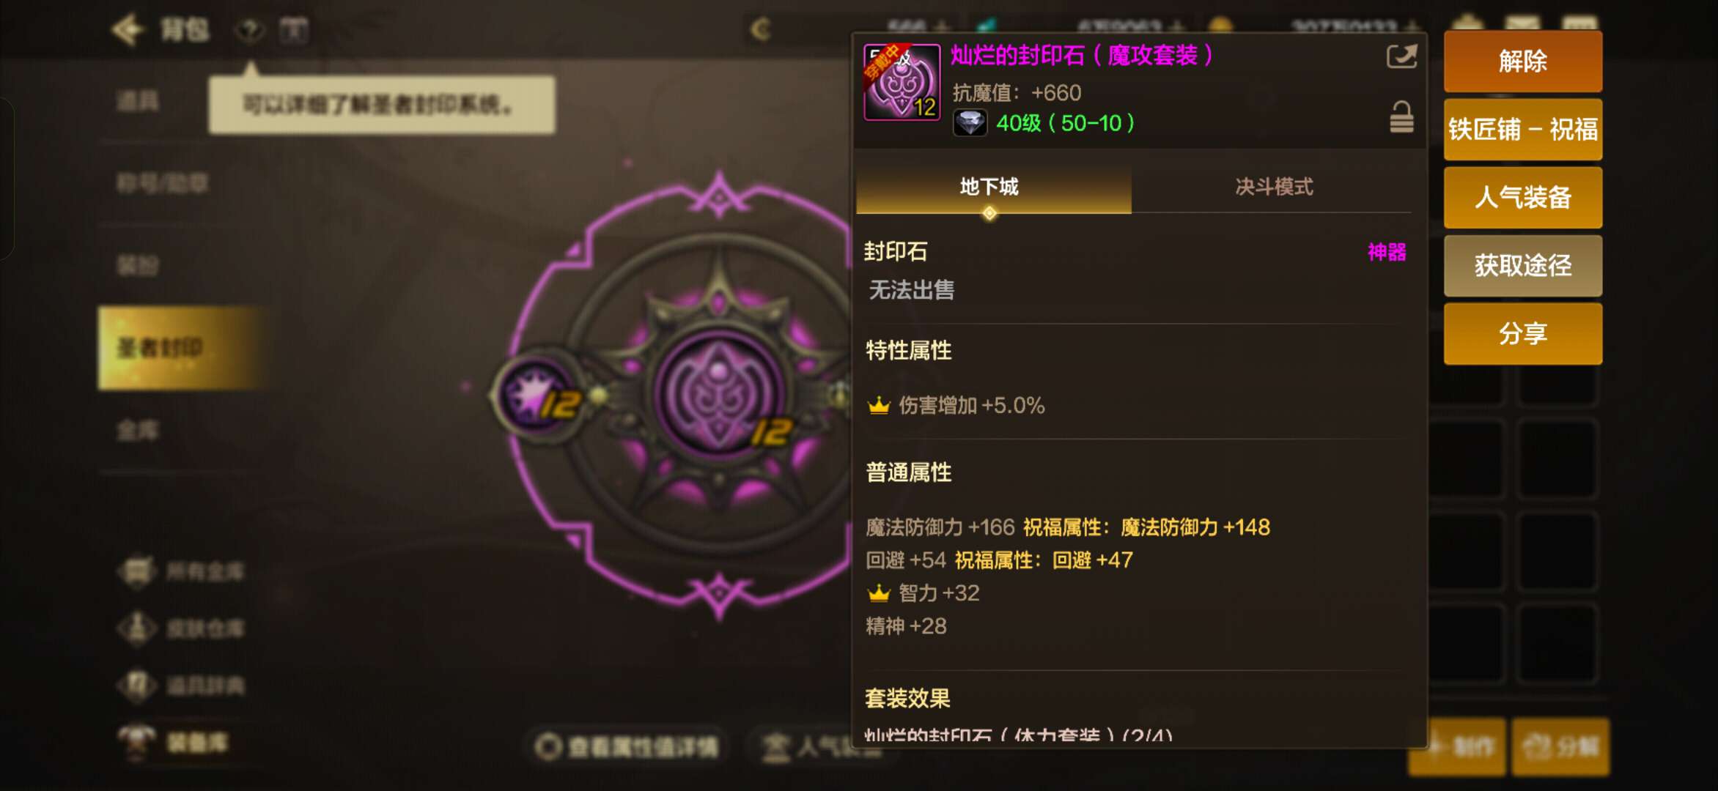The width and height of the screenshot is (1718, 791).
Task: Open the share-link icon in item header
Action: point(1401,57)
